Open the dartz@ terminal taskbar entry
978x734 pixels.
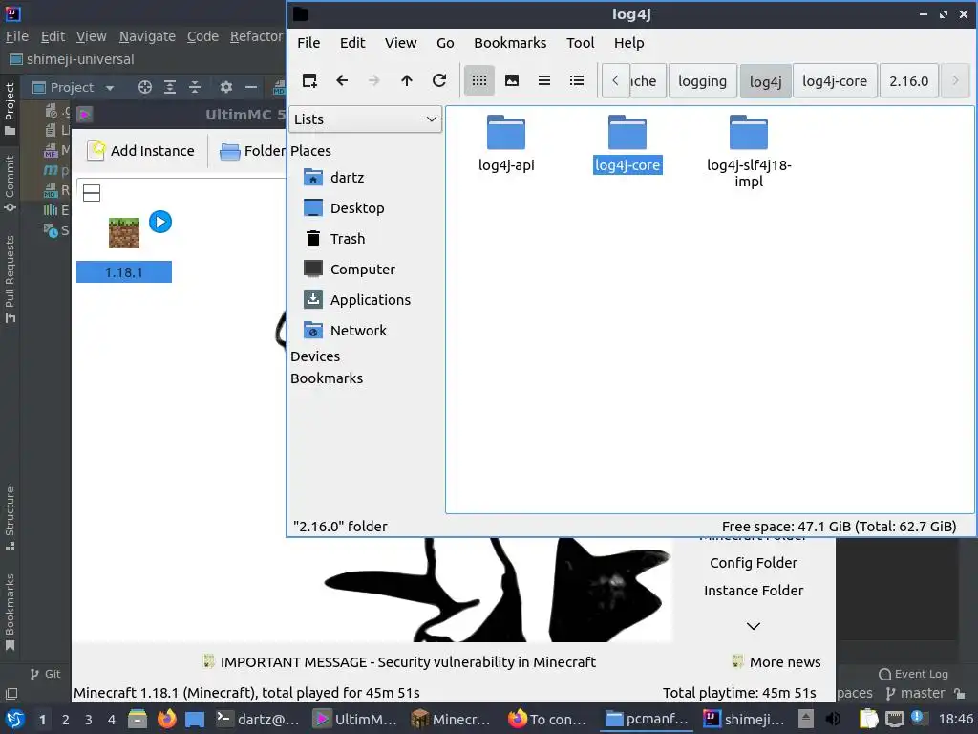coord(258,719)
